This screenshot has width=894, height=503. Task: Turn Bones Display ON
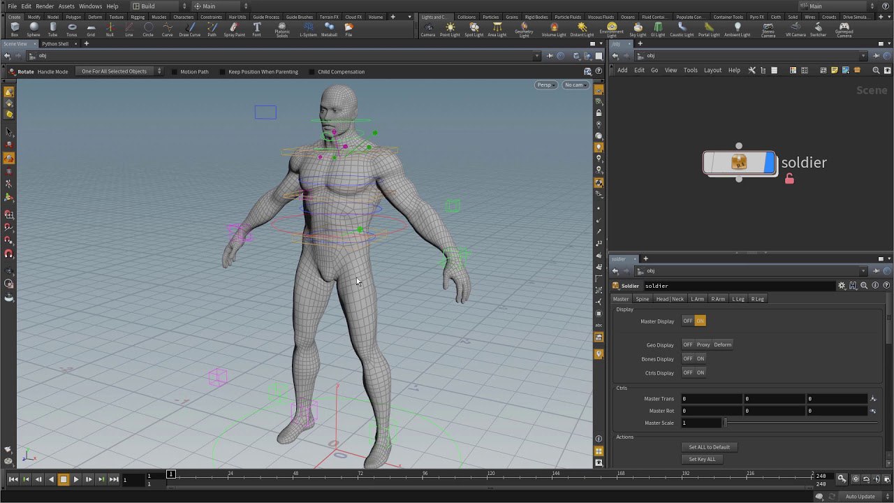tap(701, 358)
